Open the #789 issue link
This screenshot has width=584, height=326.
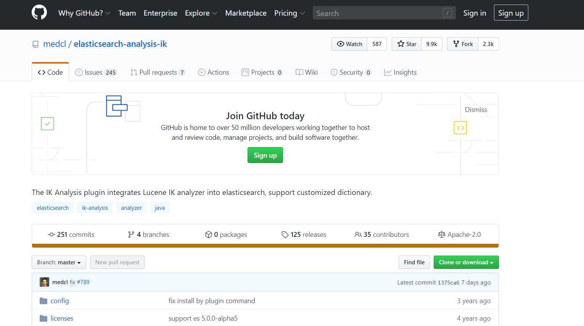tap(83, 282)
